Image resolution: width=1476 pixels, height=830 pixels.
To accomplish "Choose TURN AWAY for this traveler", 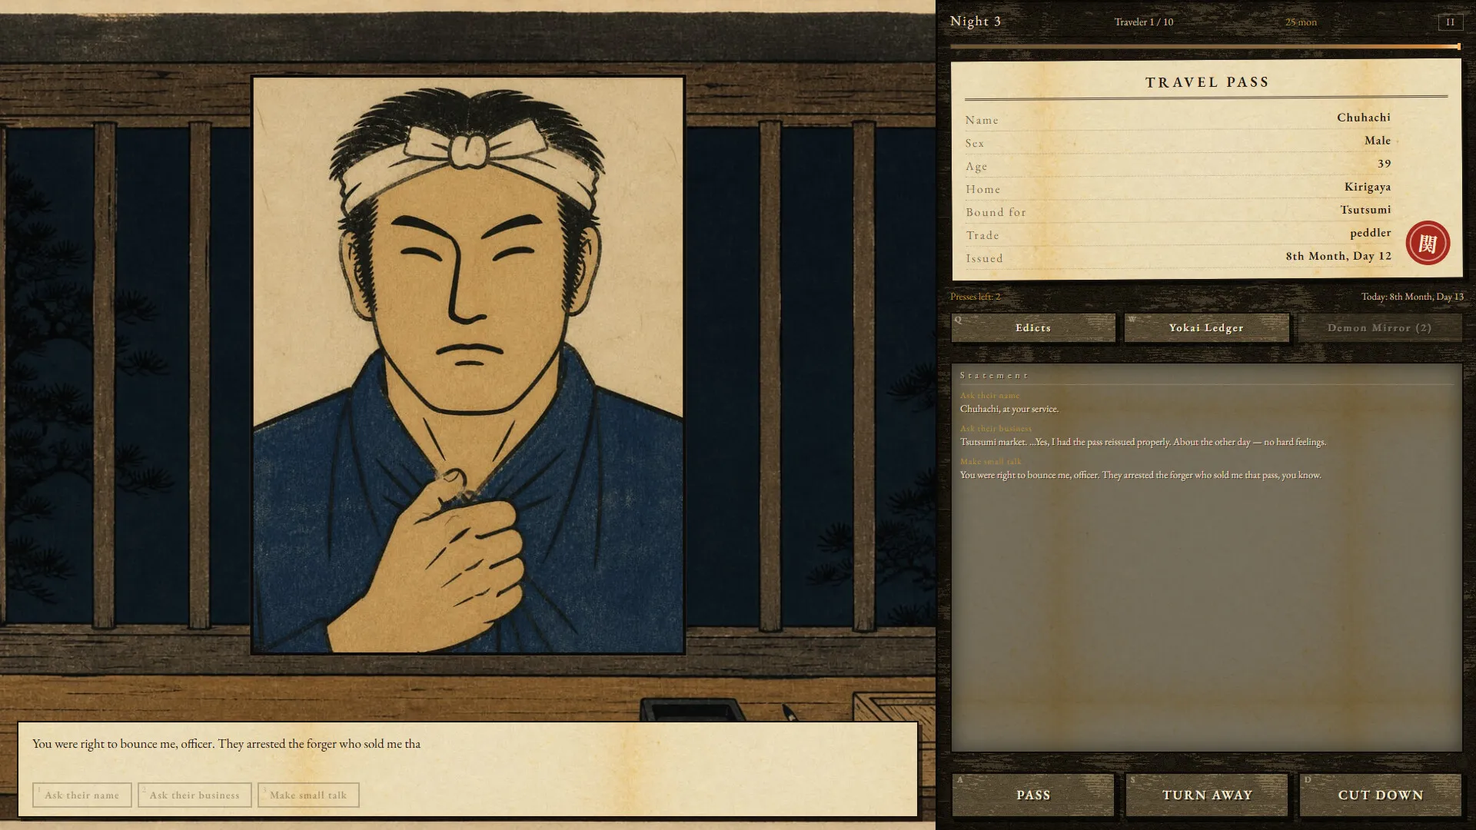I will point(1207,795).
